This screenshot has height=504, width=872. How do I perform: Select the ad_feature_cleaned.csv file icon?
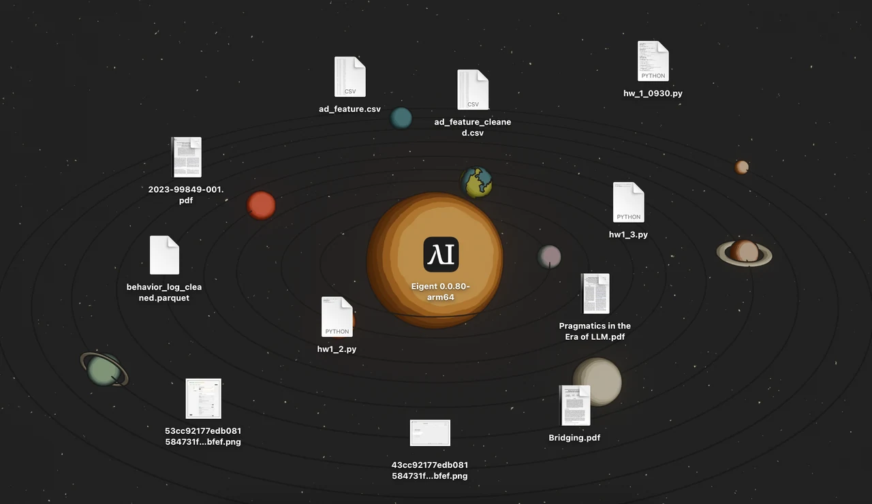(473, 90)
